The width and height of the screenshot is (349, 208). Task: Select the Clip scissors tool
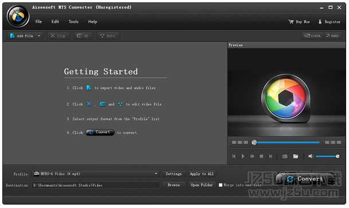coord(58,36)
